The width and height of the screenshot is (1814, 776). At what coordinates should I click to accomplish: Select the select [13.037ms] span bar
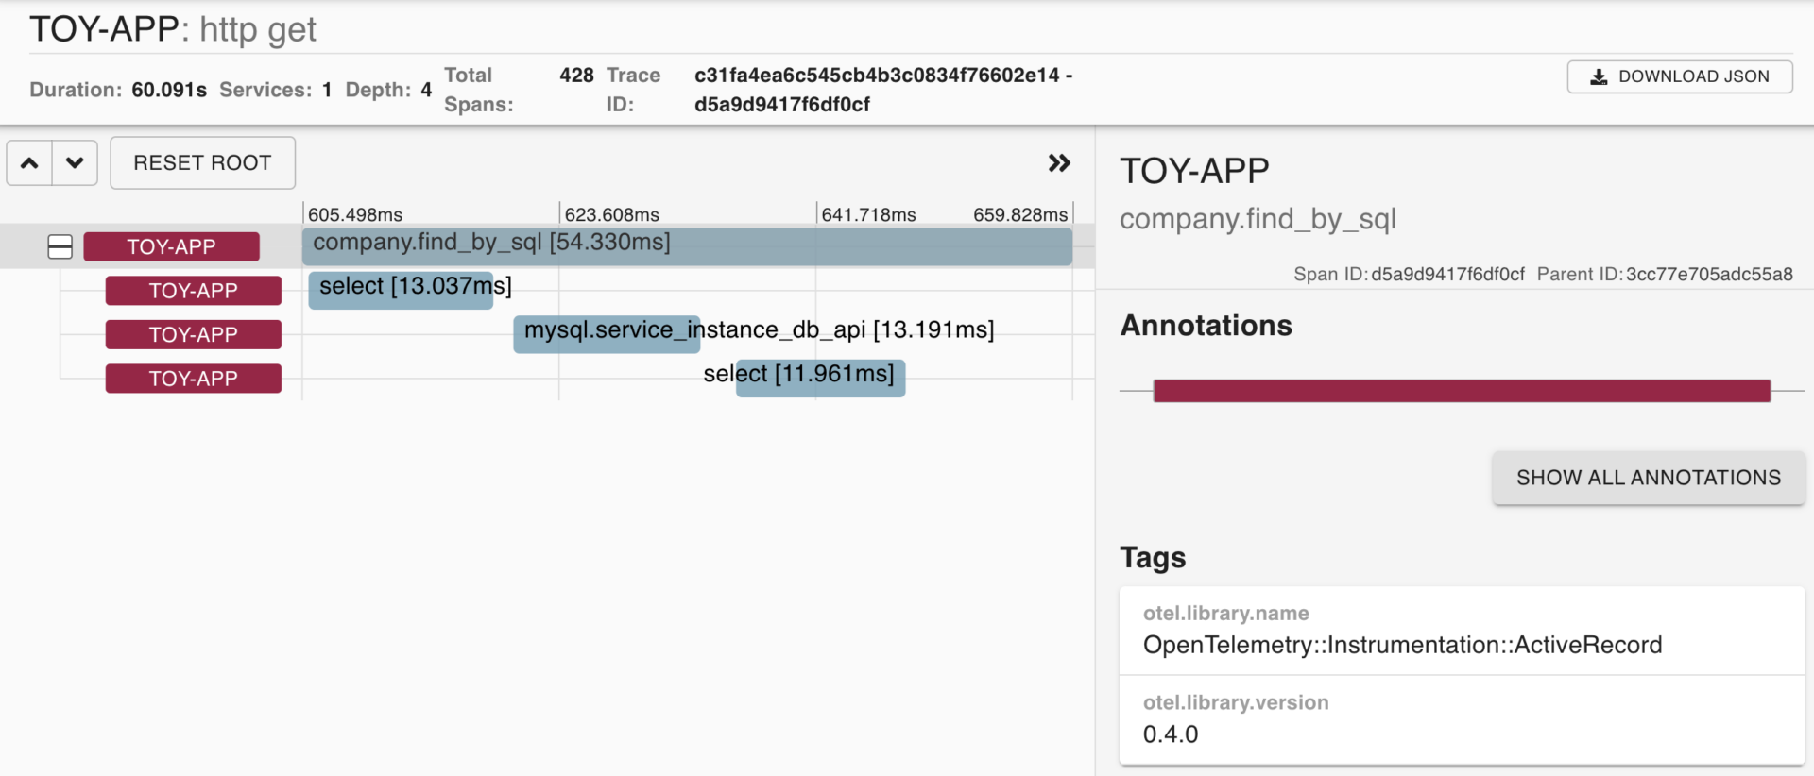[x=401, y=290]
